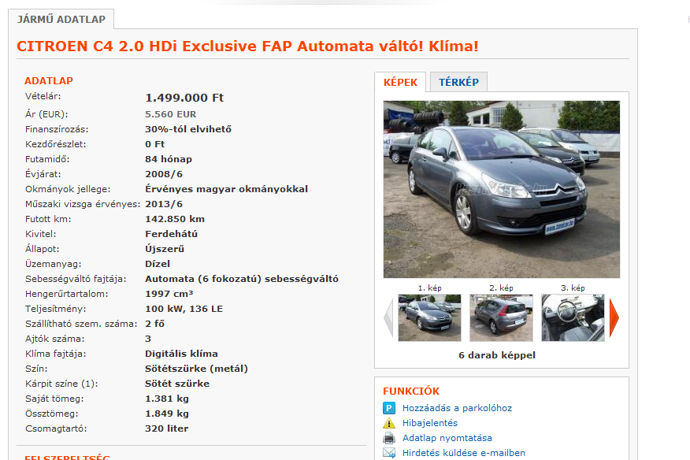
Task: Click the 30%-tól elvihető financing text
Action: 188,129
